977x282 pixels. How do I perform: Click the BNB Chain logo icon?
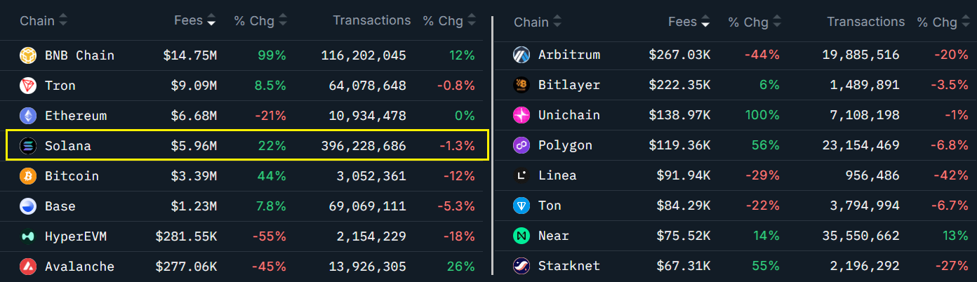[x=28, y=55]
